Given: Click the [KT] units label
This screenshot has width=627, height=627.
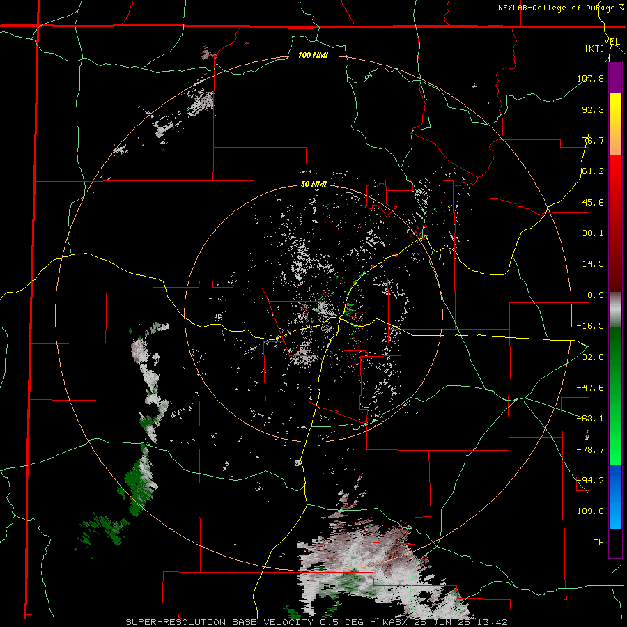Looking at the screenshot, I should click(x=595, y=48).
